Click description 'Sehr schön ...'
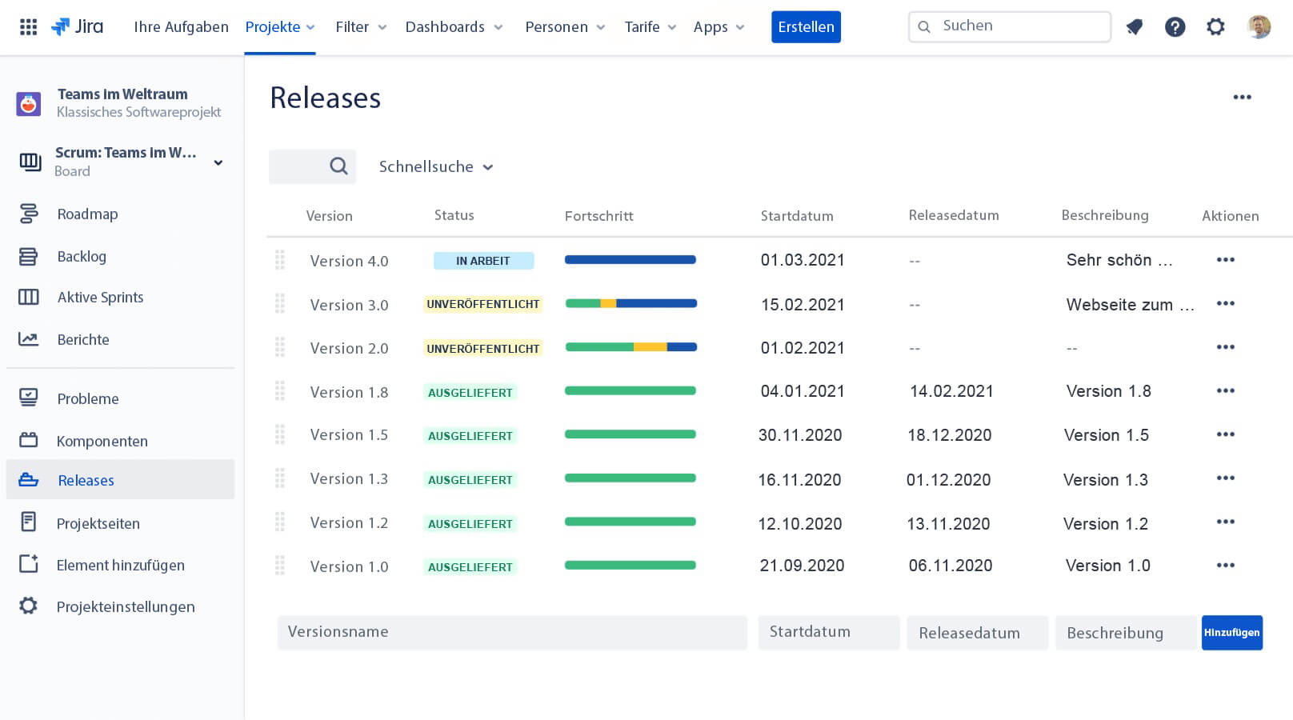Image resolution: width=1293 pixels, height=720 pixels. (x=1119, y=260)
